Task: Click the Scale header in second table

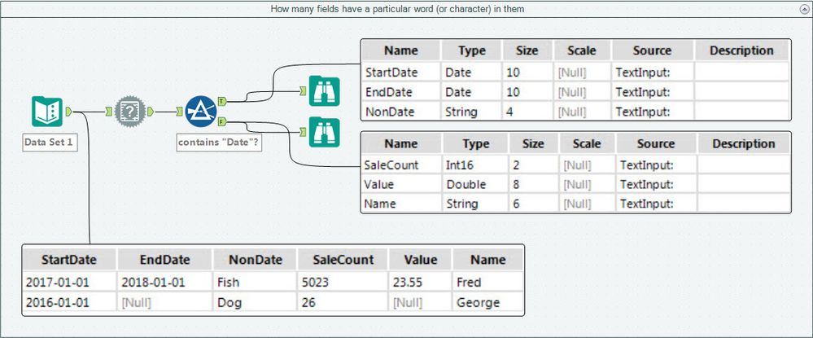Action: click(x=588, y=144)
